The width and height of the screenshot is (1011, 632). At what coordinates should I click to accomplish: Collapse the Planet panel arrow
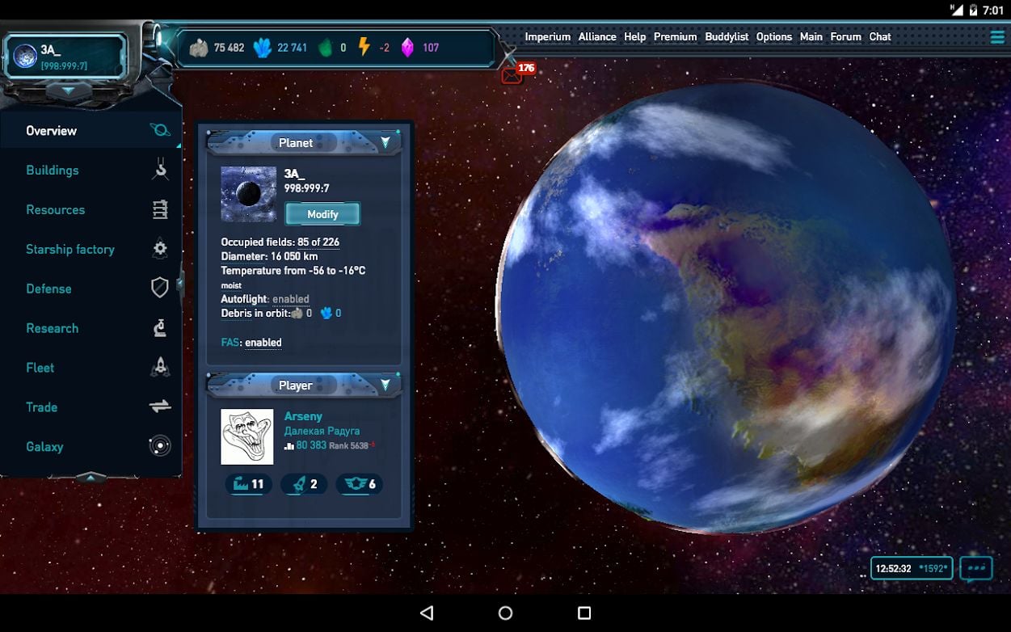tap(385, 142)
